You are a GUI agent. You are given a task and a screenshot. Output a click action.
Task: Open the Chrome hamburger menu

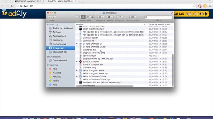point(210,6)
